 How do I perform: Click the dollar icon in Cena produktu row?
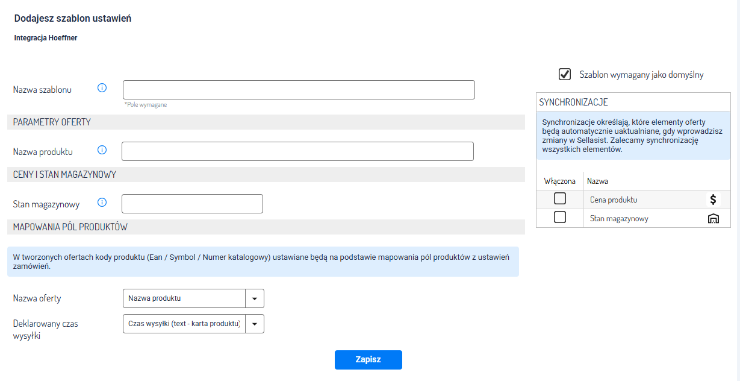pos(713,200)
